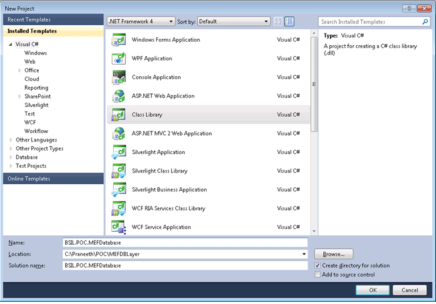
Task: Click the template list scroll-down arrow
Action: (x=314, y=231)
